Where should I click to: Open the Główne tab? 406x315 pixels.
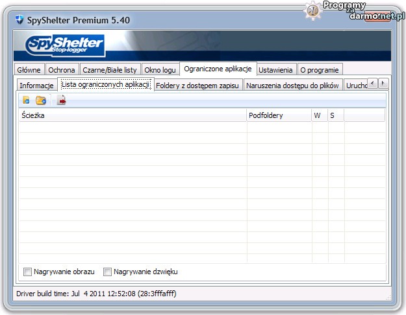point(29,70)
